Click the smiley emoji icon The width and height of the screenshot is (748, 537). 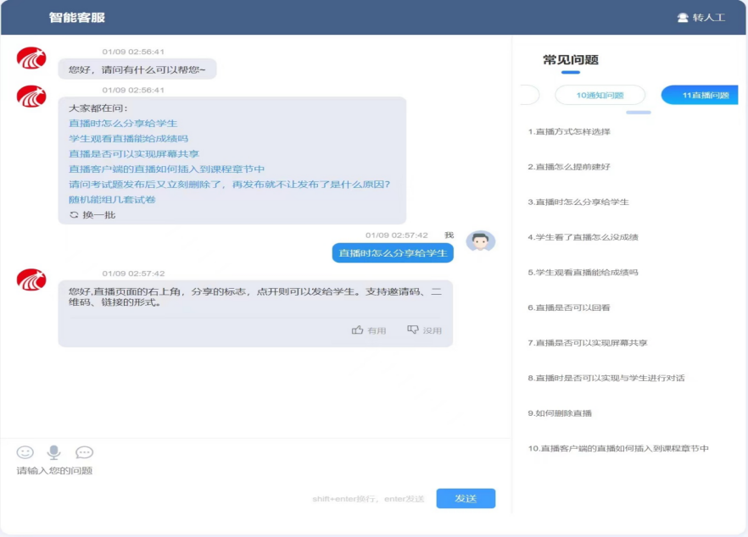coord(25,452)
